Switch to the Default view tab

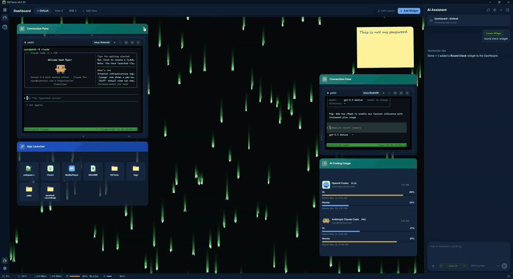(43, 11)
